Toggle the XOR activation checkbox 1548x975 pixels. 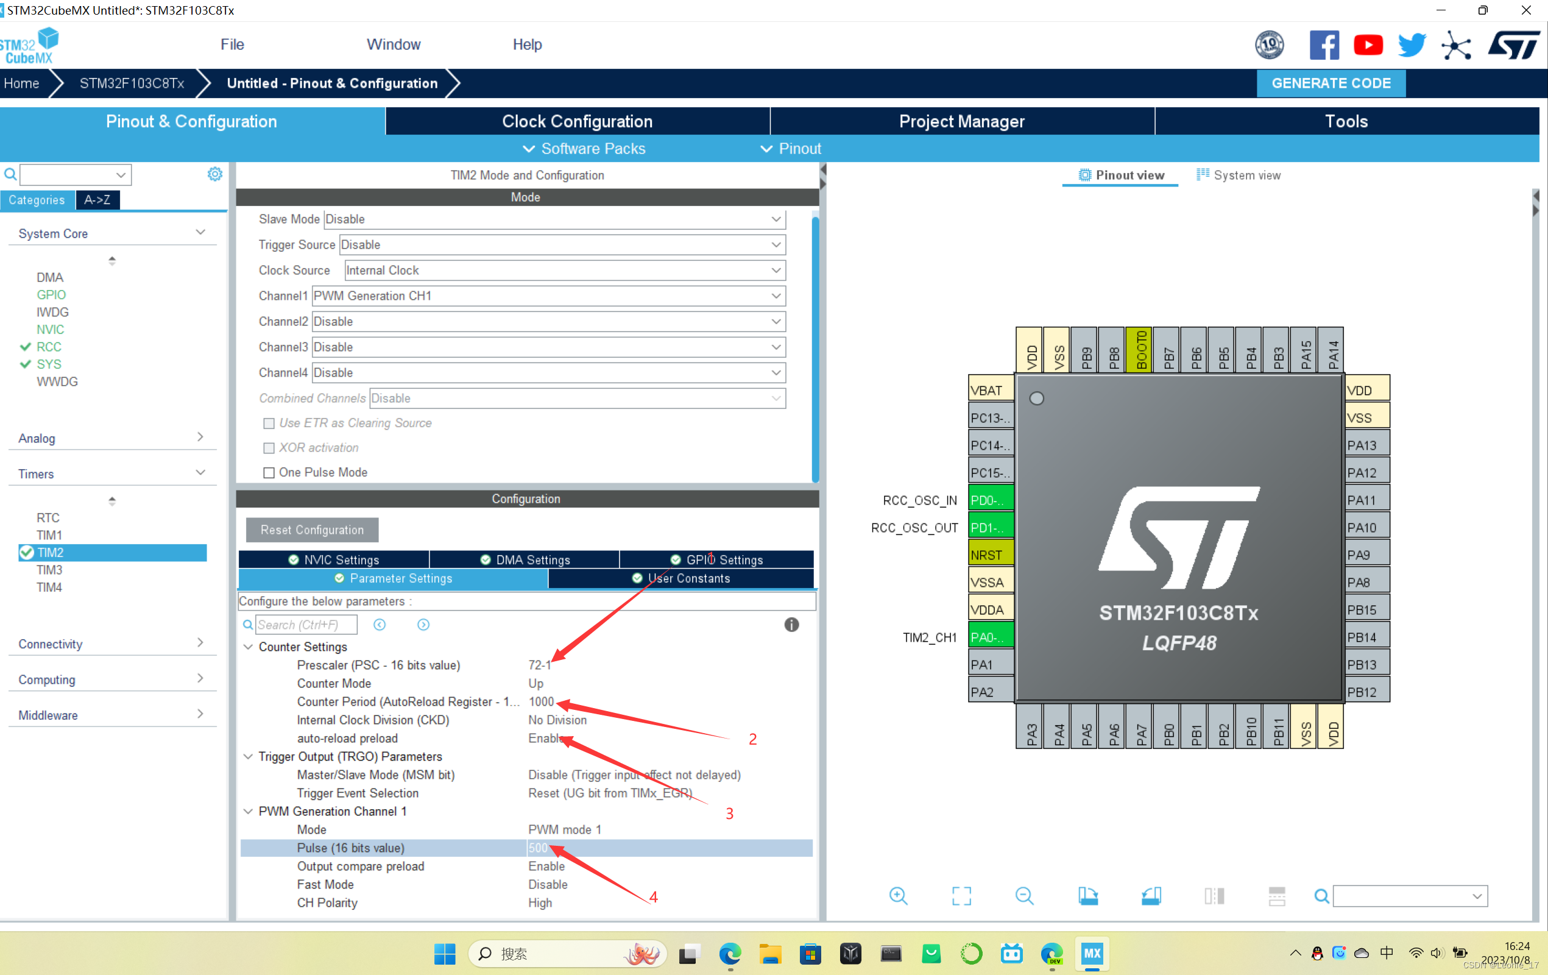(x=269, y=448)
